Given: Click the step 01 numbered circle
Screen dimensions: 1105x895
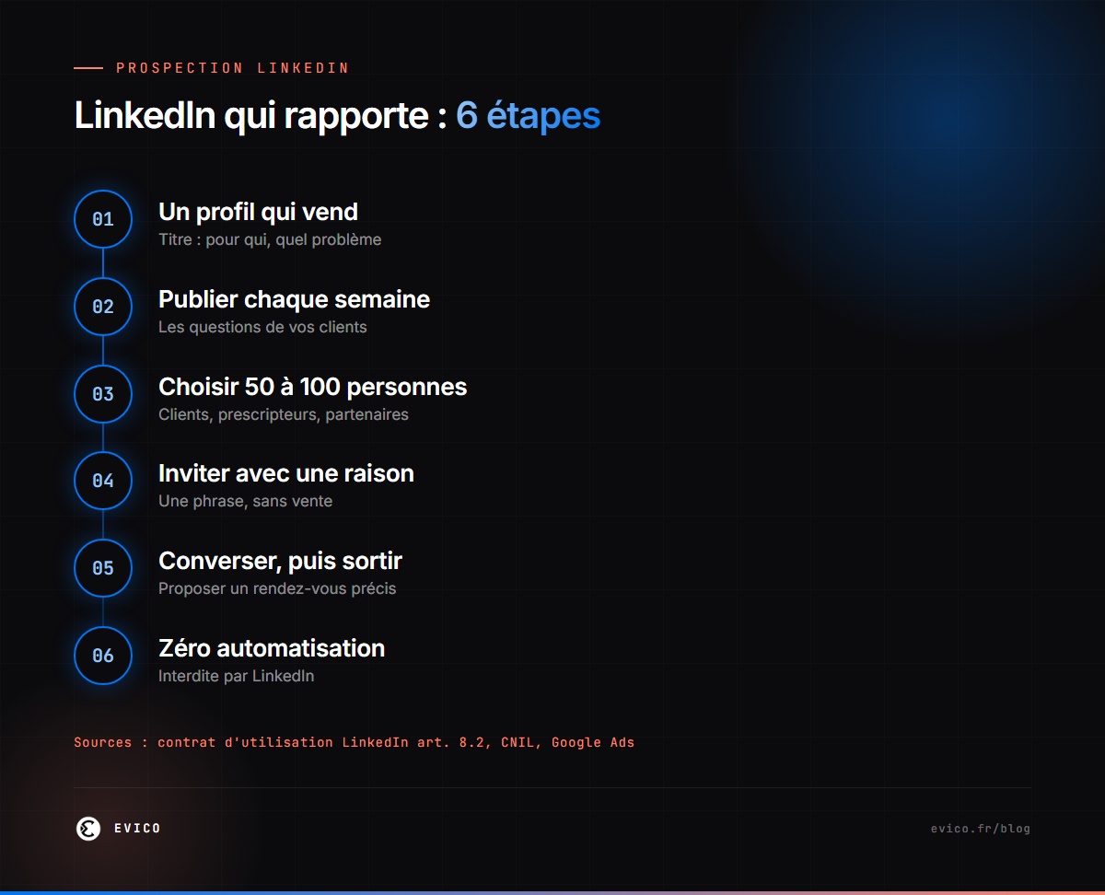Looking at the screenshot, I should (x=103, y=219).
